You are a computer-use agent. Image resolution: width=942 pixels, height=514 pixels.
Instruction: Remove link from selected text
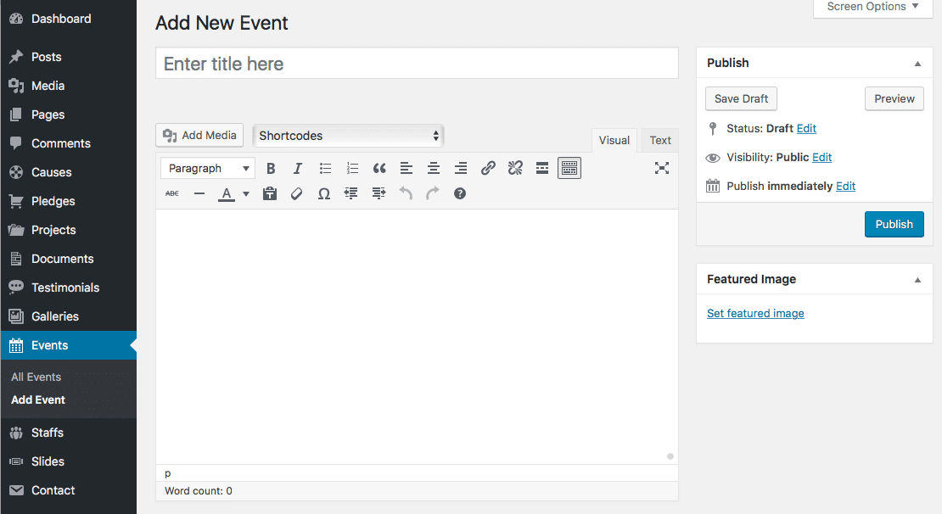[515, 169]
